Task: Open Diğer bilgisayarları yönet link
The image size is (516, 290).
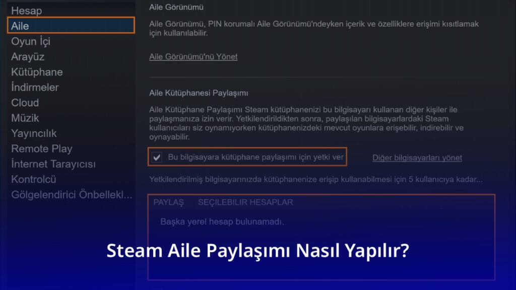Action: (x=417, y=158)
